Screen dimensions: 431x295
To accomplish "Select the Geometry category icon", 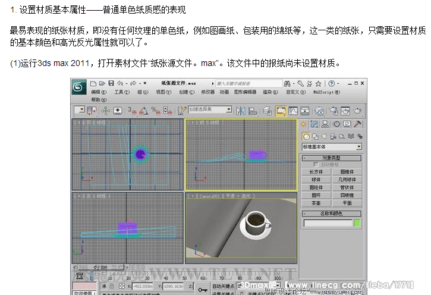I will click(x=306, y=136).
